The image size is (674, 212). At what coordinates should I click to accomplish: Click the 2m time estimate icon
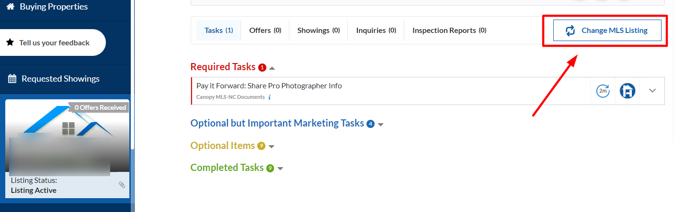[x=603, y=91]
